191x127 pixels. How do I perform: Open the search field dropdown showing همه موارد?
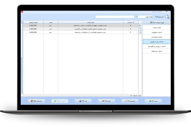click(137, 17)
